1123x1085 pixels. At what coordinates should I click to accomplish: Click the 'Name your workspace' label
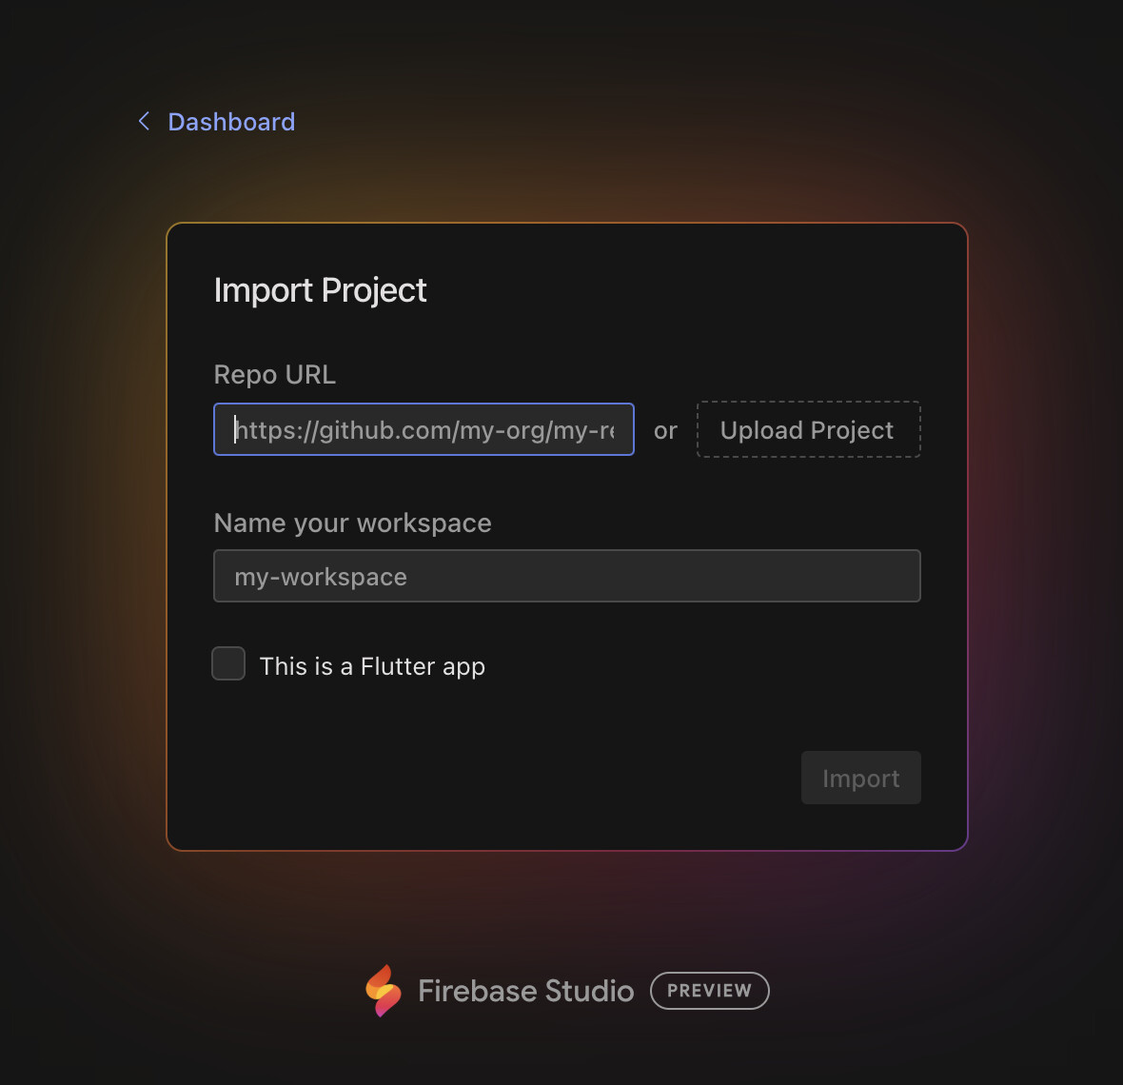point(352,523)
